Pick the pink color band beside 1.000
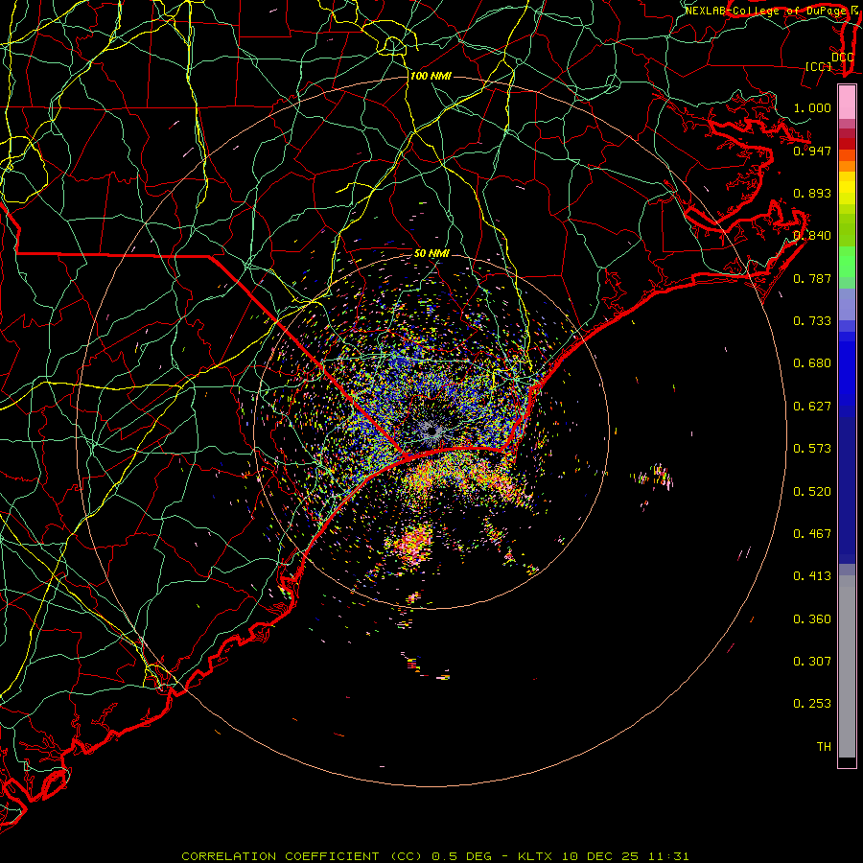 point(847,103)
